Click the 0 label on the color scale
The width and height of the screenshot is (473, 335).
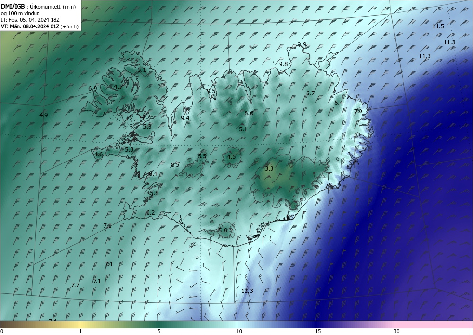[x=2, y=332]
